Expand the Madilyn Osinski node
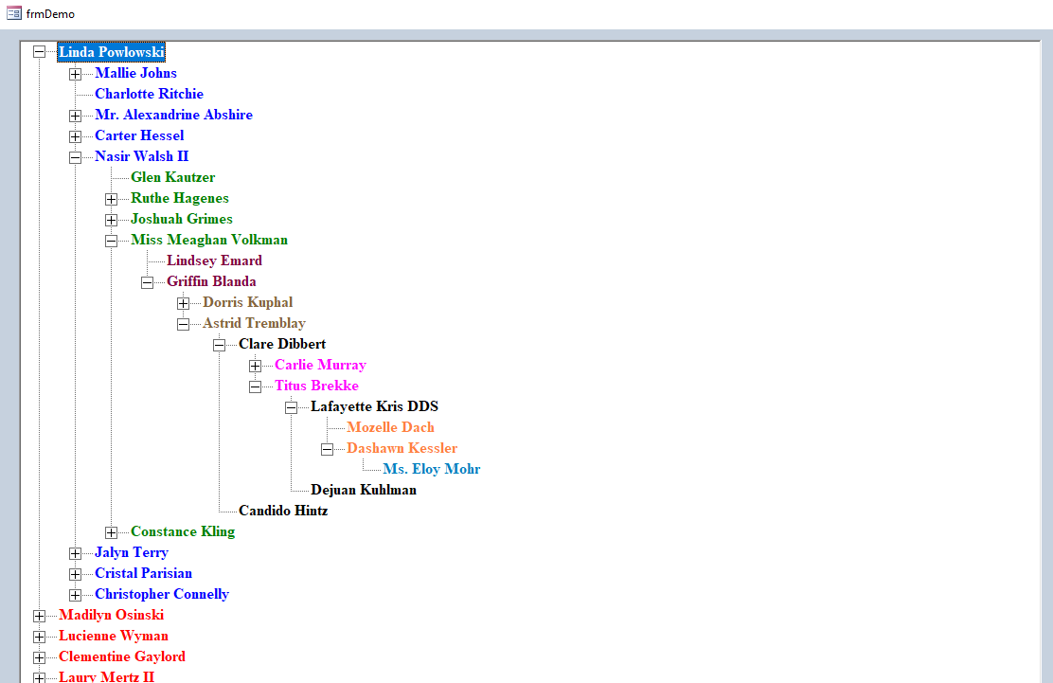1053x683 pixels. (x=39, y=616)
